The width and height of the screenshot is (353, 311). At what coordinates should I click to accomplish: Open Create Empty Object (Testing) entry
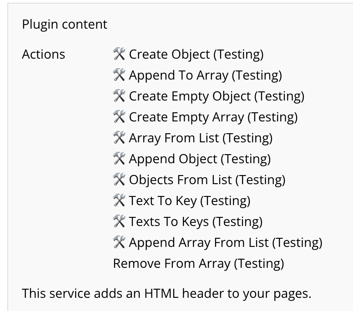pyautogui.click(x=217, y=96)
